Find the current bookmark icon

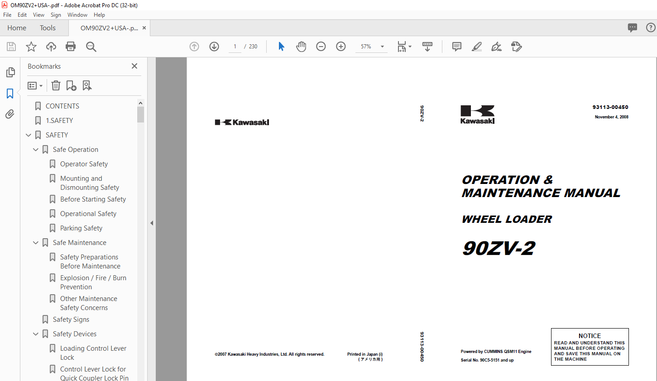coord(87,85)
